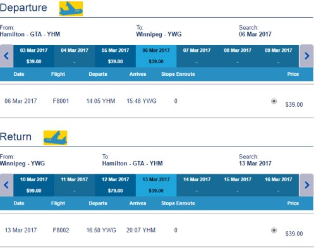Show later departure dates with right arrow

(x=307, y=56)
